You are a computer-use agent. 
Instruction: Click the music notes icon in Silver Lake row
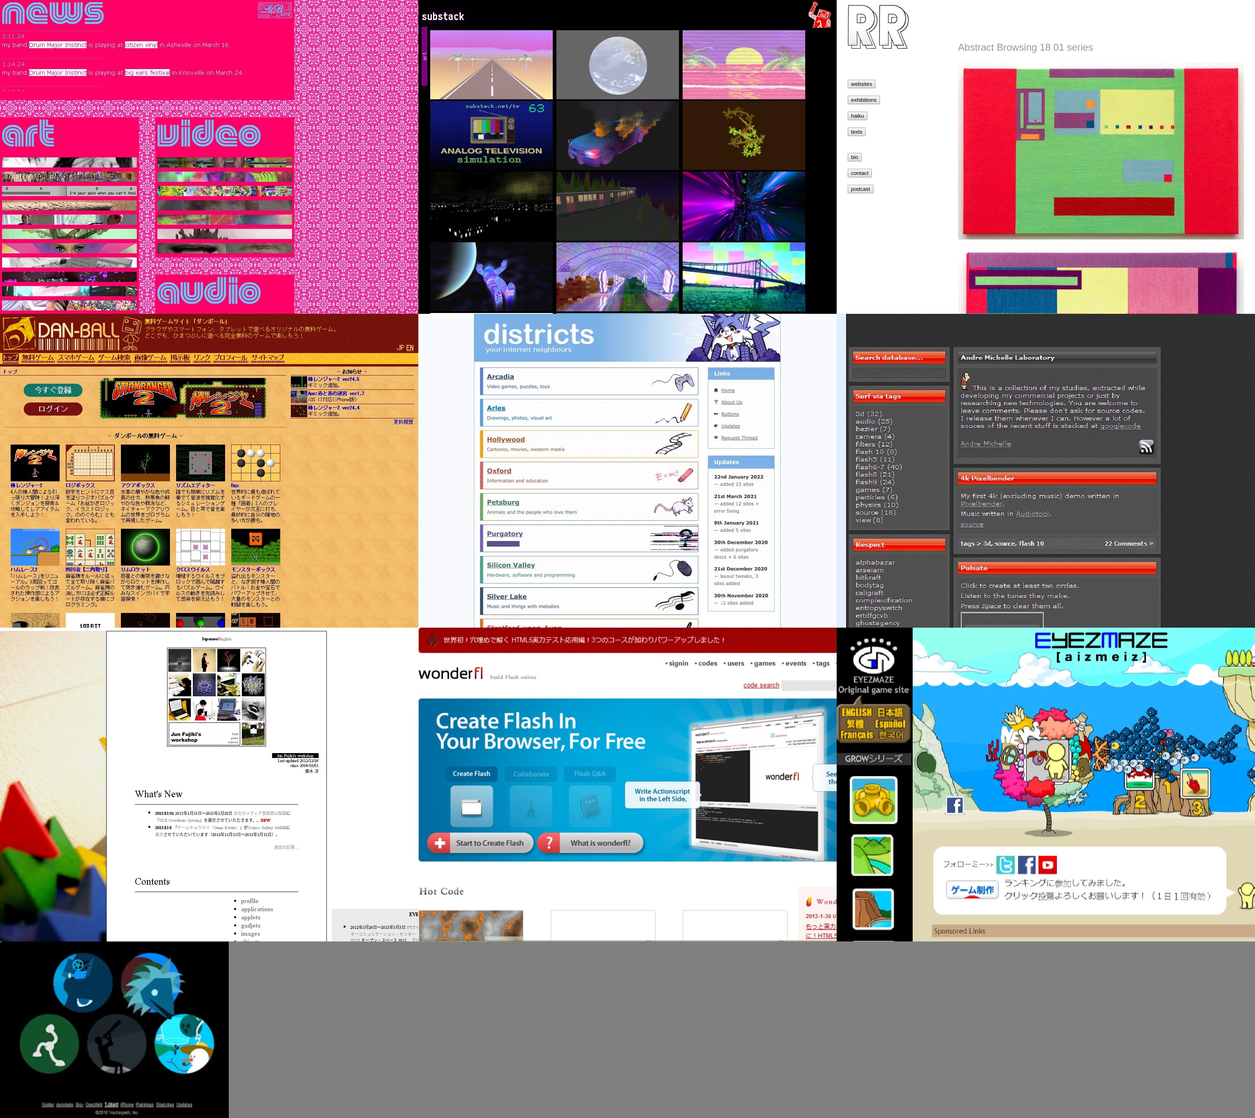coord(676,600)
